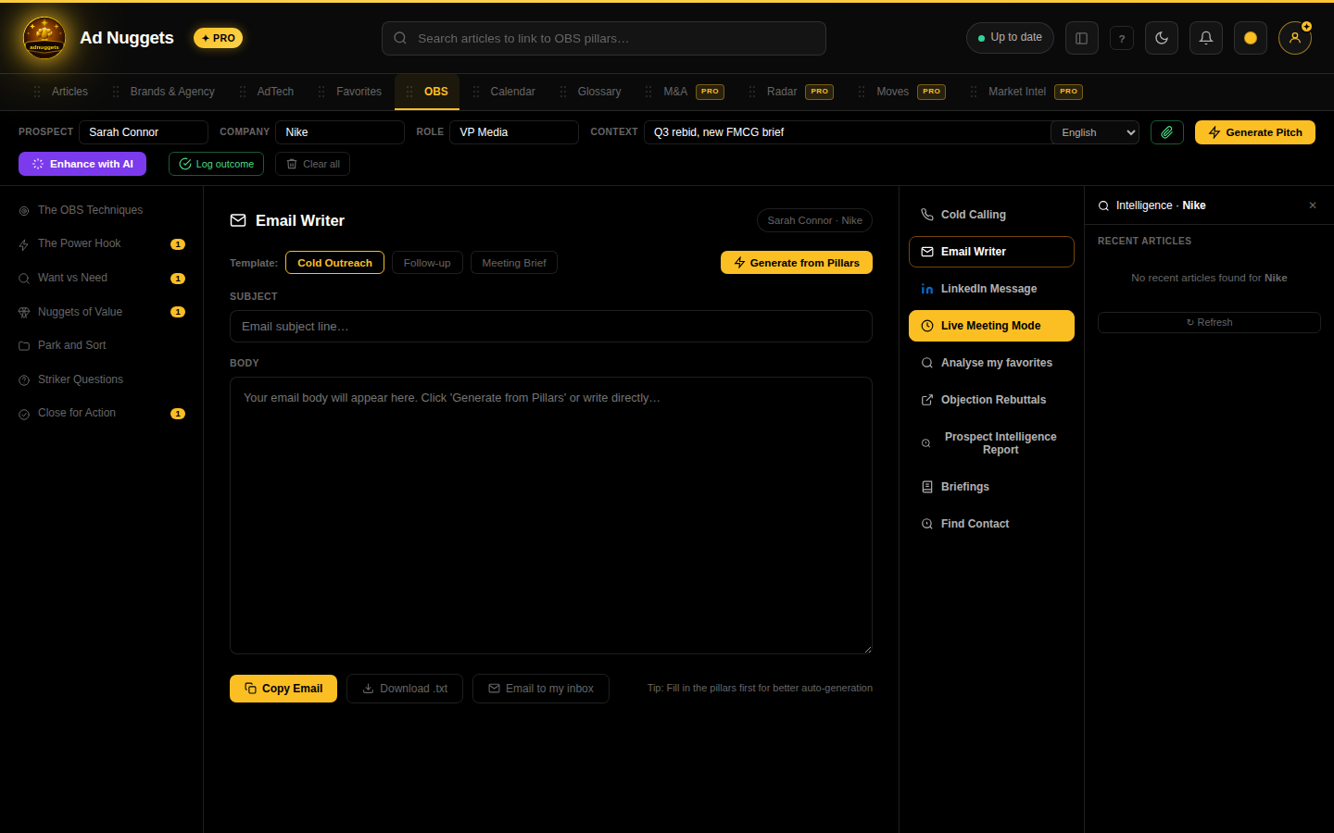Click the paperclip attachment icon

pyautogui.click(x=1167, y=132)
